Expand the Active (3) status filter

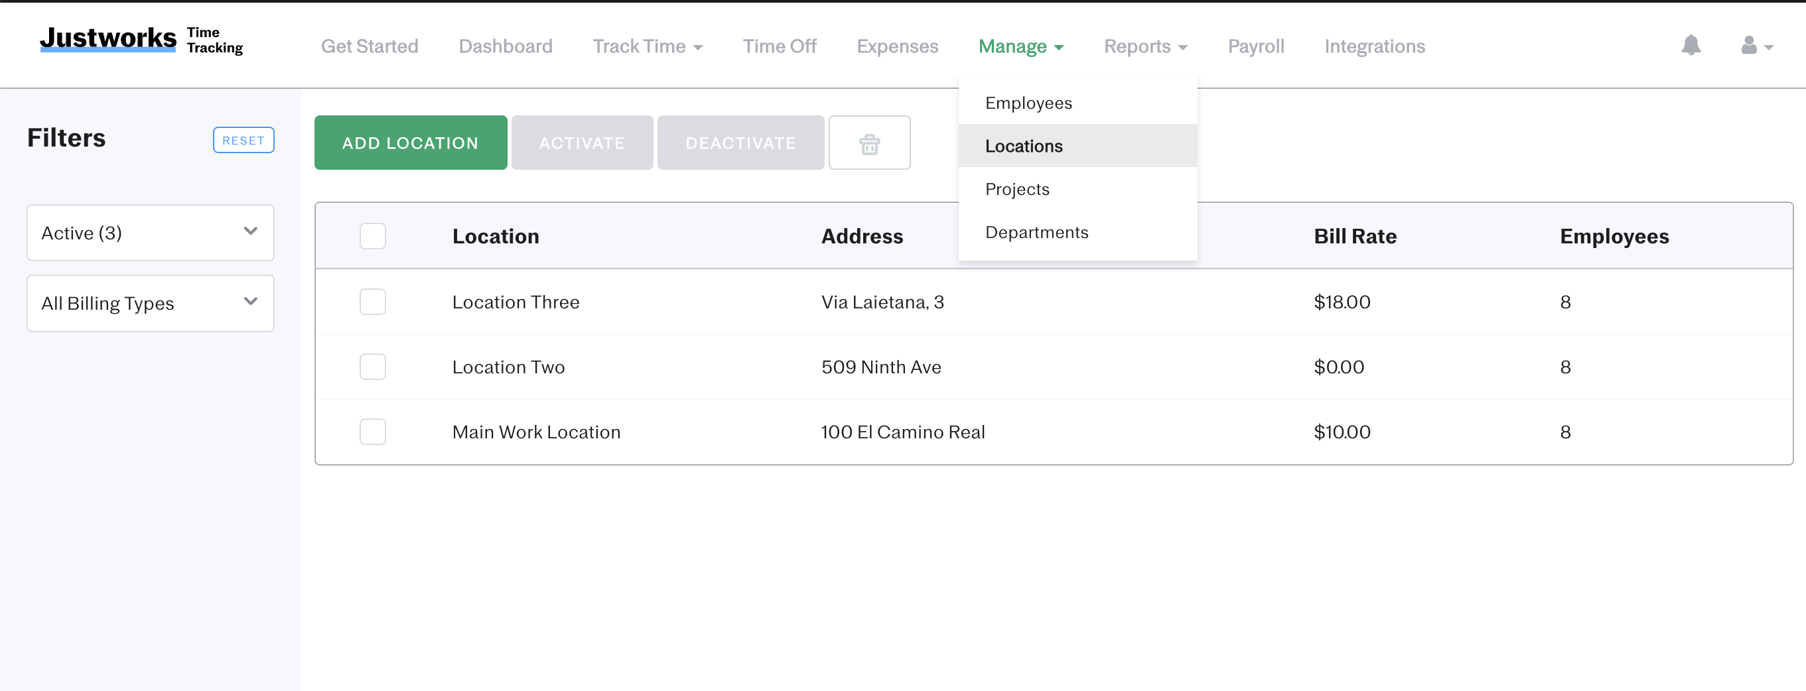click(150, 233)
